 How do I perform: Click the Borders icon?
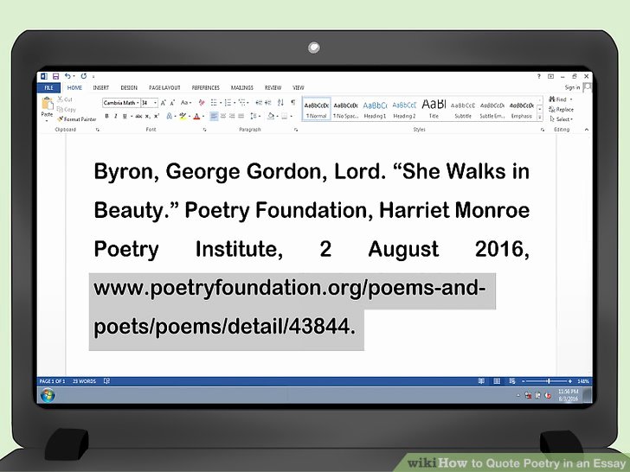tap(285, 116)
